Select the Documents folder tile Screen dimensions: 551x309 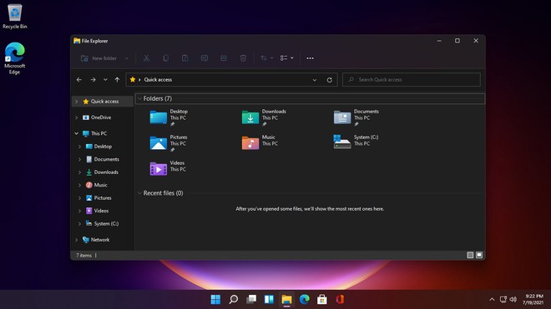[x=356, y=117]
